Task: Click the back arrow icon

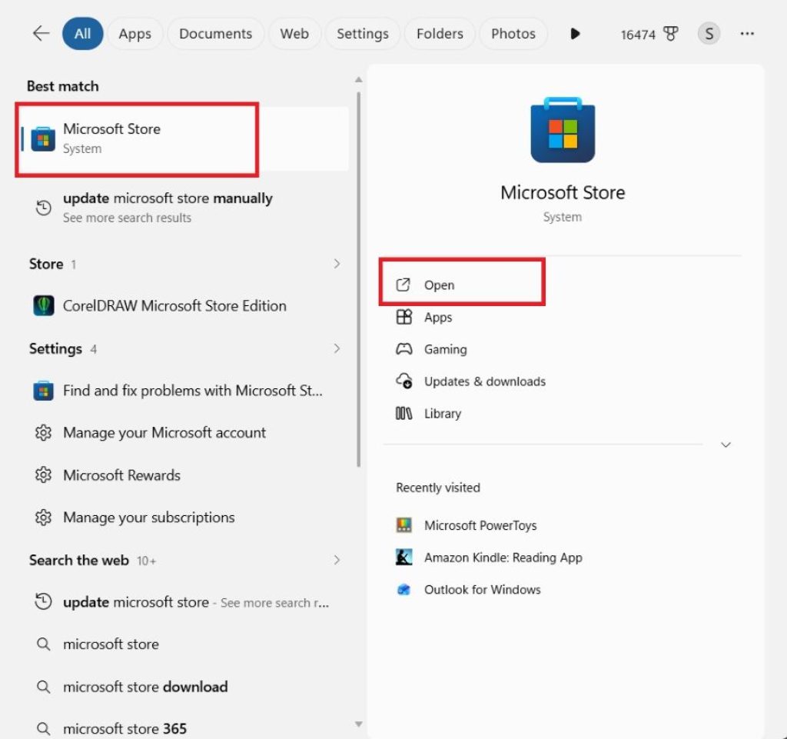Action: pos(42,34)
